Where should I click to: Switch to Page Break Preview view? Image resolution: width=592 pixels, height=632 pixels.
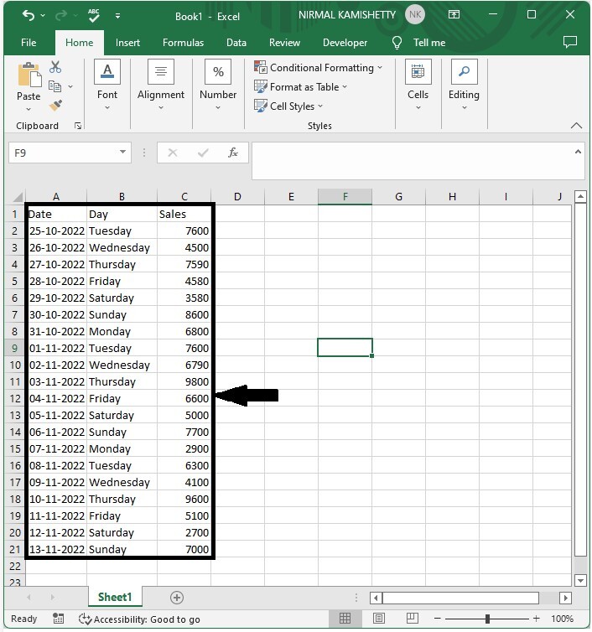(413, 619)
